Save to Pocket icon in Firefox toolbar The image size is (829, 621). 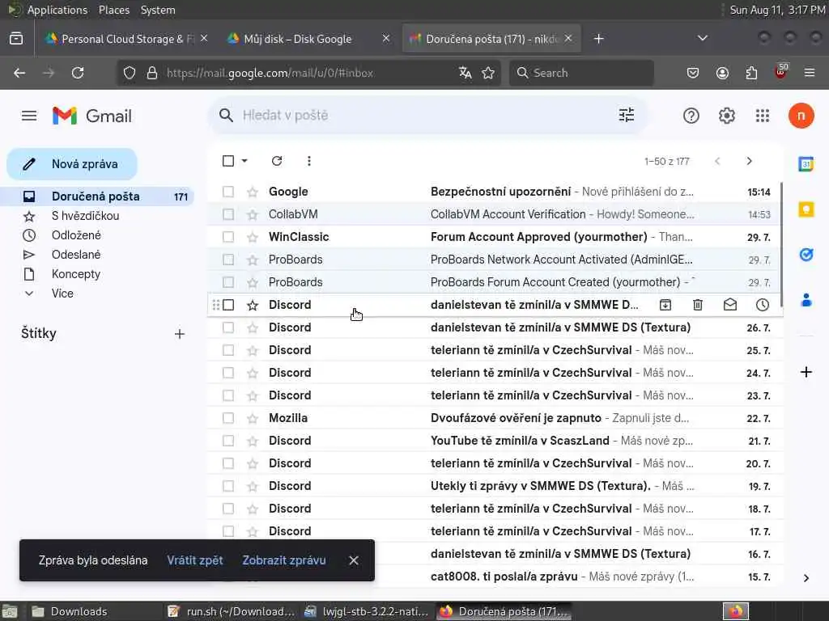693,73
